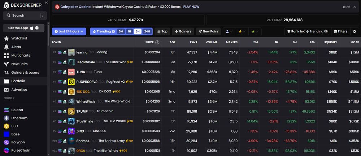Select the 24H trending interval
The image size is (361, 156).
click(x=147, y=31)
